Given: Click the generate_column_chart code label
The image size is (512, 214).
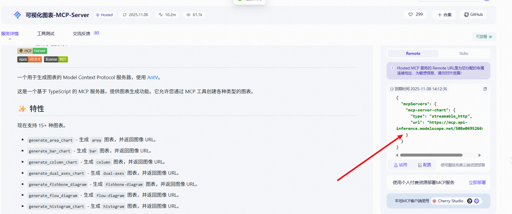Looking at the screenshot, I should (53, 162).
